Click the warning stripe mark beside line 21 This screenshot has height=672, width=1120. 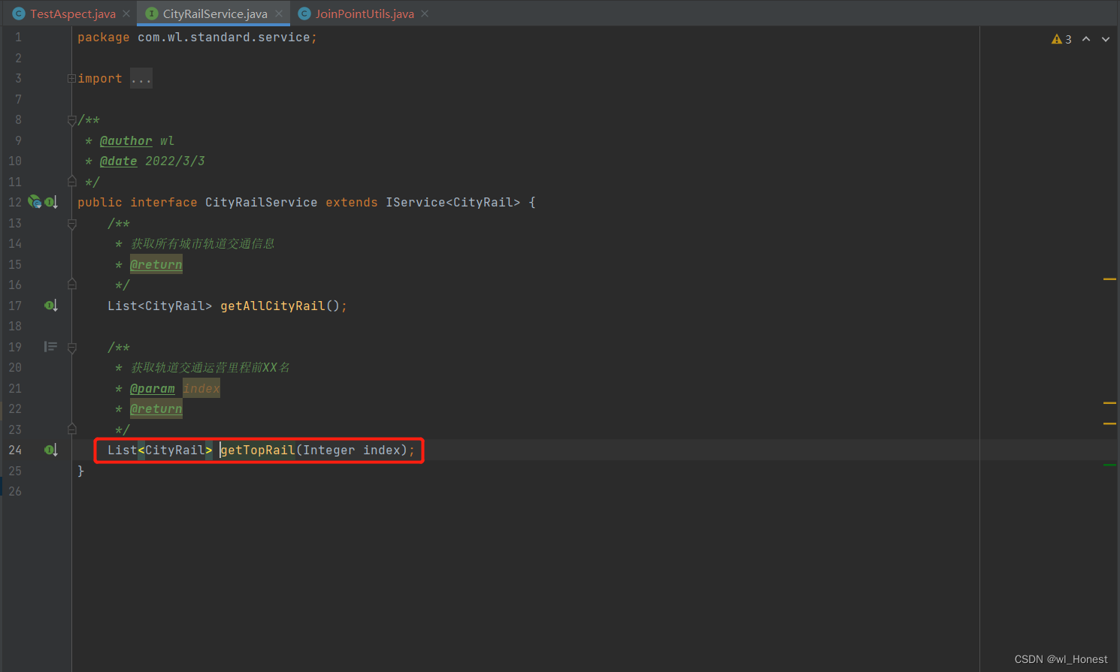tap(1109, 403)
